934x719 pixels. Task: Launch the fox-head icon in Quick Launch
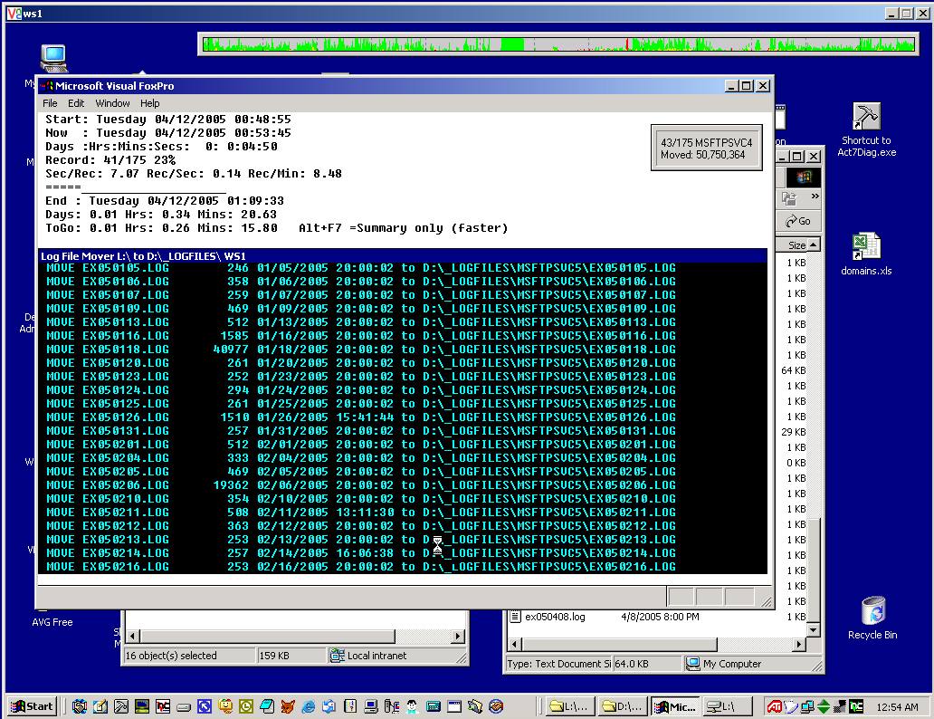[x=288, y=706]
